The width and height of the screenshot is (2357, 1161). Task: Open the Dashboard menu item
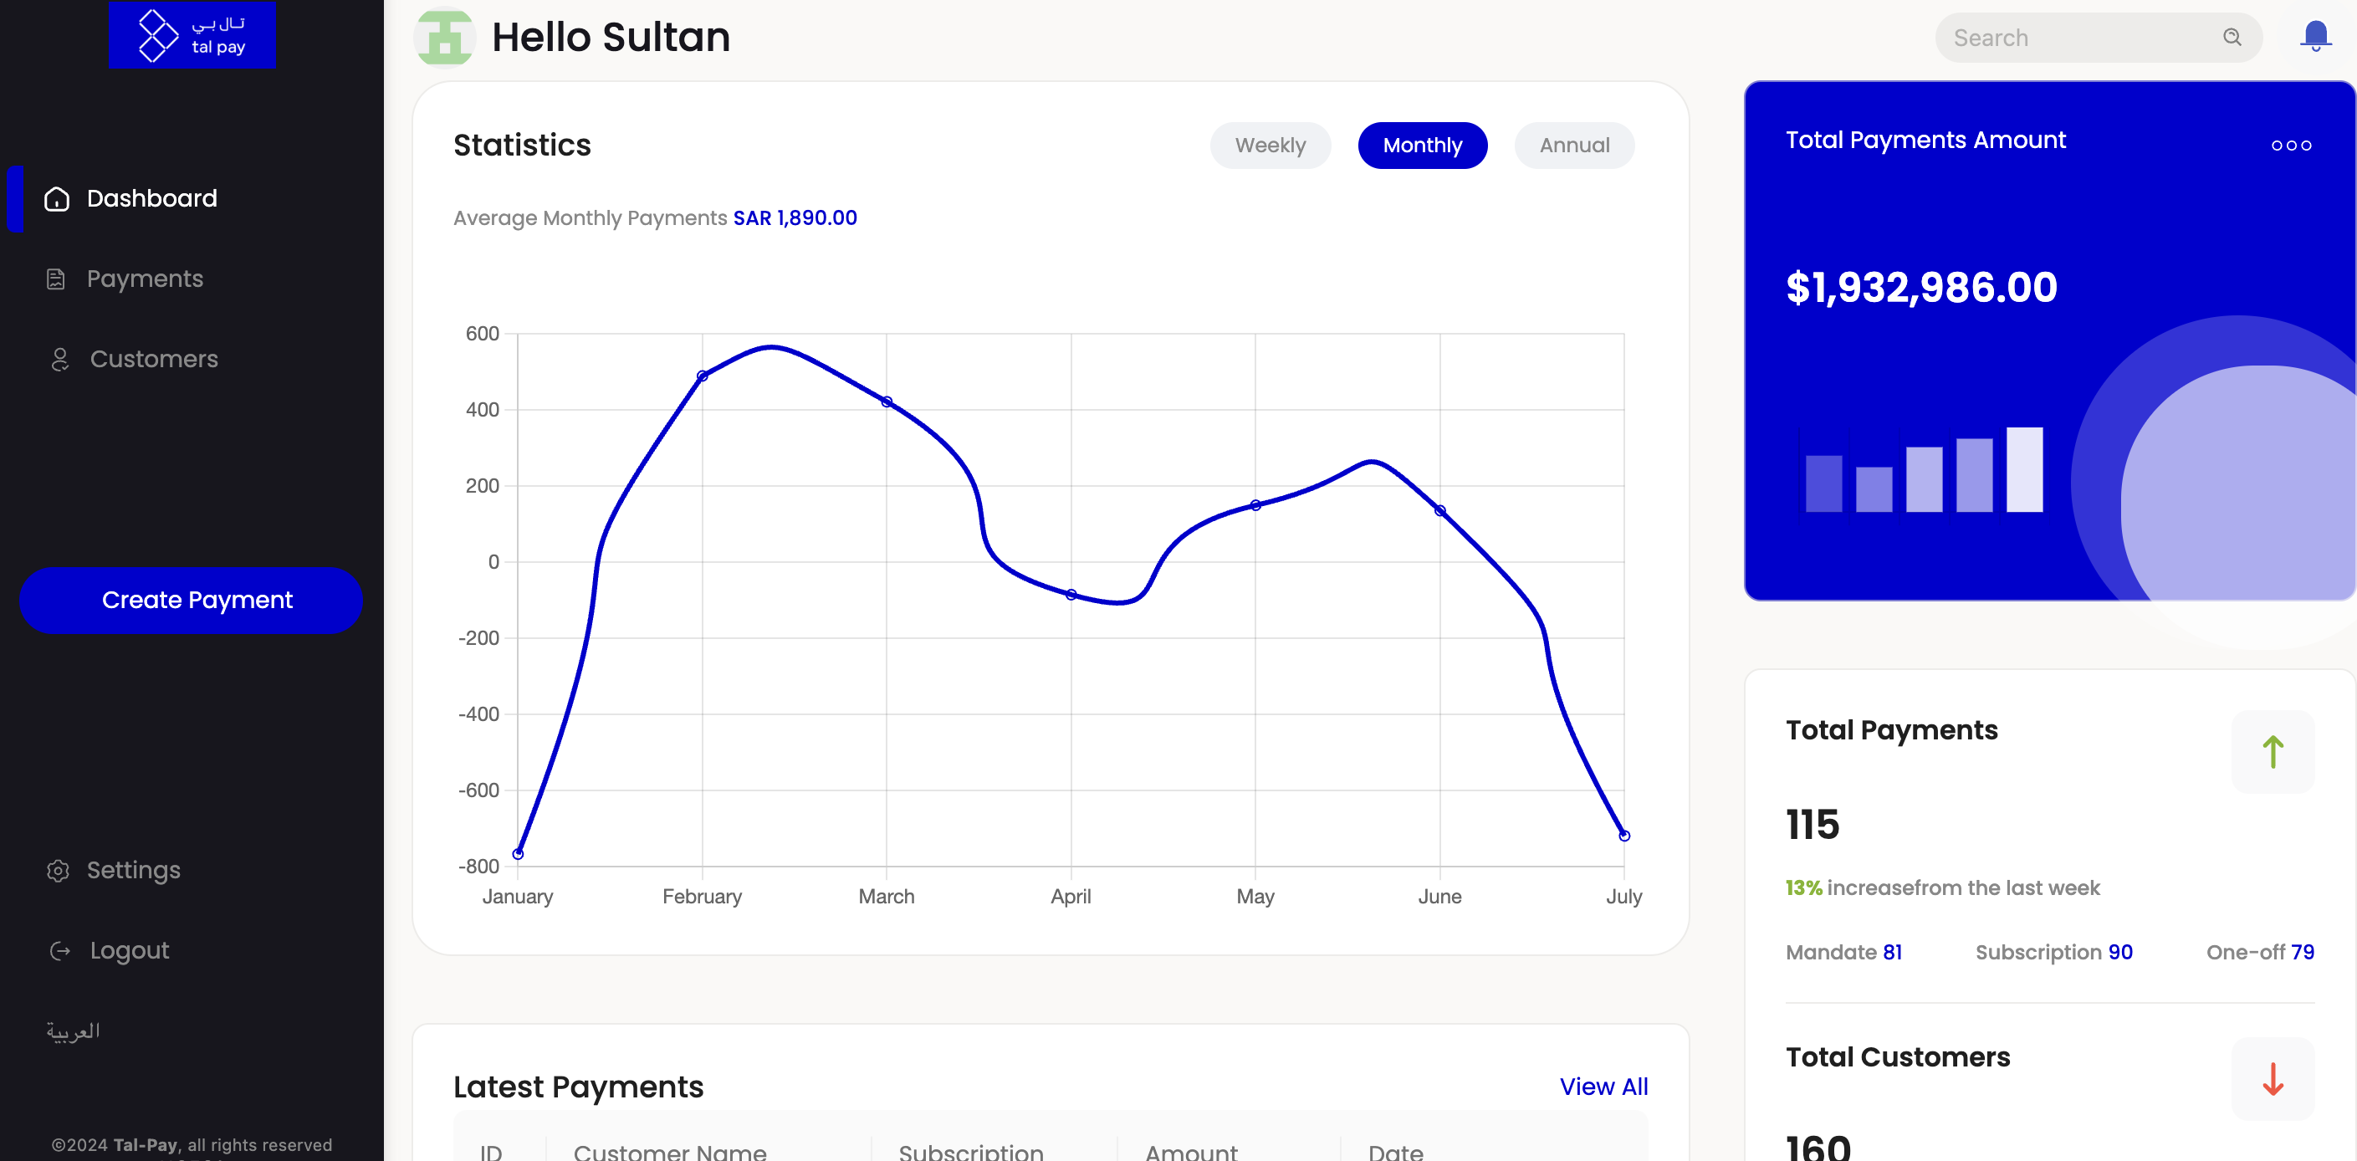click(x=152, y=198)
